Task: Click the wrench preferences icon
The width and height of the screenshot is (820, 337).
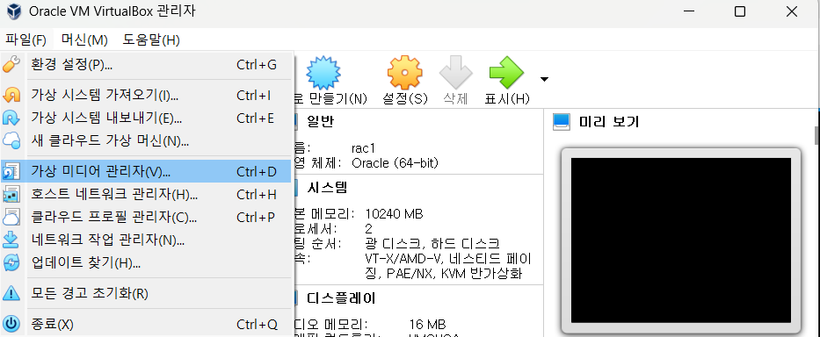Action: pos(11,64)
